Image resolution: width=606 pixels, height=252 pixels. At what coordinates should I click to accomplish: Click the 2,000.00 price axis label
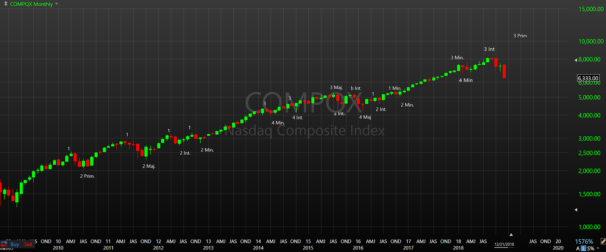tap(589, 171)
